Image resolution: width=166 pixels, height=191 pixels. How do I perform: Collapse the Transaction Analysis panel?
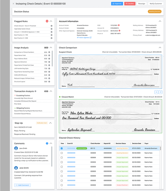pyautogui.click(x=51, y=91)
